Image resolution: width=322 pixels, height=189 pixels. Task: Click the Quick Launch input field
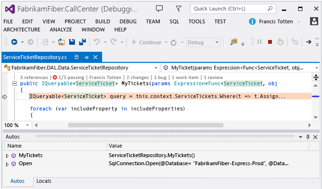pyautogui.click(x=233, y=9)
